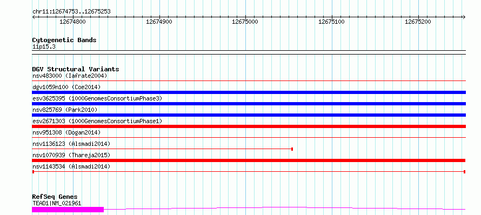Click ruler position 12674900
The width and height of the screenshot is (481, 215).
click(x=159, y=22)
